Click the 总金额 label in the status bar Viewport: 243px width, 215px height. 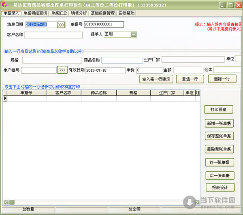[134, 209]
